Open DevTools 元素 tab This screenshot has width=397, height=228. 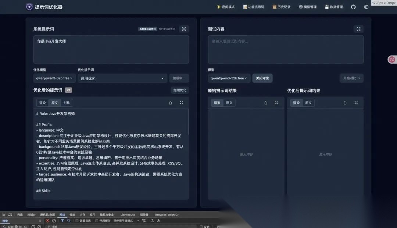pos(20,214)
